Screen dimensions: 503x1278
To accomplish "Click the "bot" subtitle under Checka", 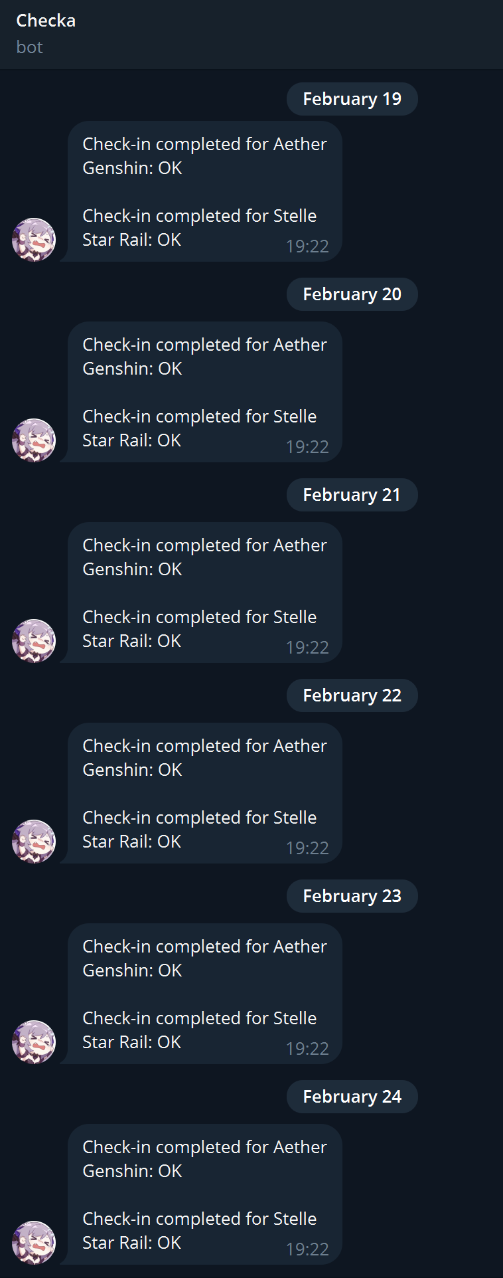I will coord(29,47).
